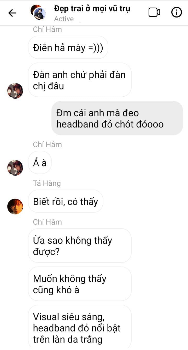Open group name Đẹp trai ở mọi vũ trụ
The height and width of the screenshot is (350, 188).
pos(92,9)
